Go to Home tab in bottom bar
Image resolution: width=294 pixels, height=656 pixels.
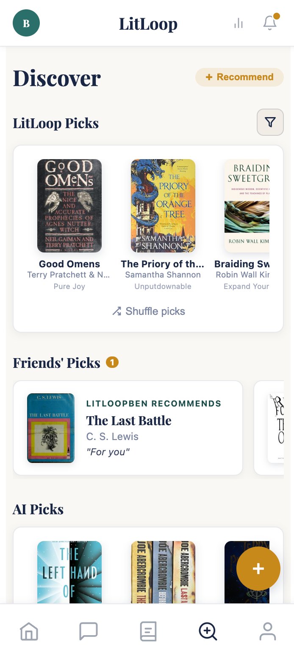pos(29,631)
